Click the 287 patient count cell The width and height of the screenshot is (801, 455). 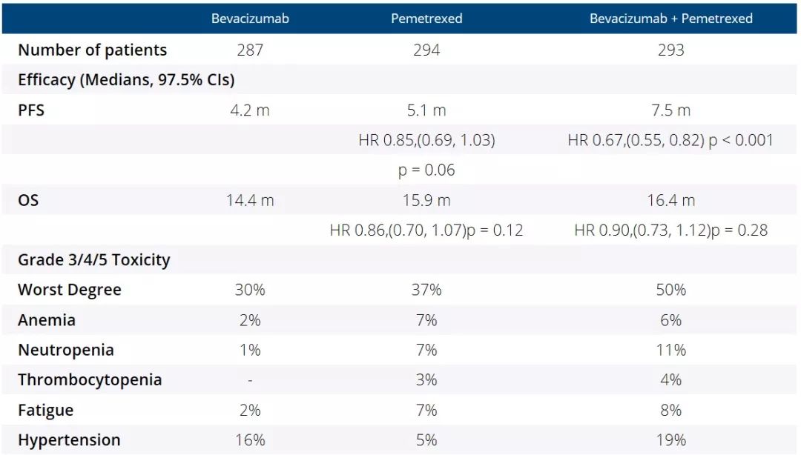(x=250, y=50)
